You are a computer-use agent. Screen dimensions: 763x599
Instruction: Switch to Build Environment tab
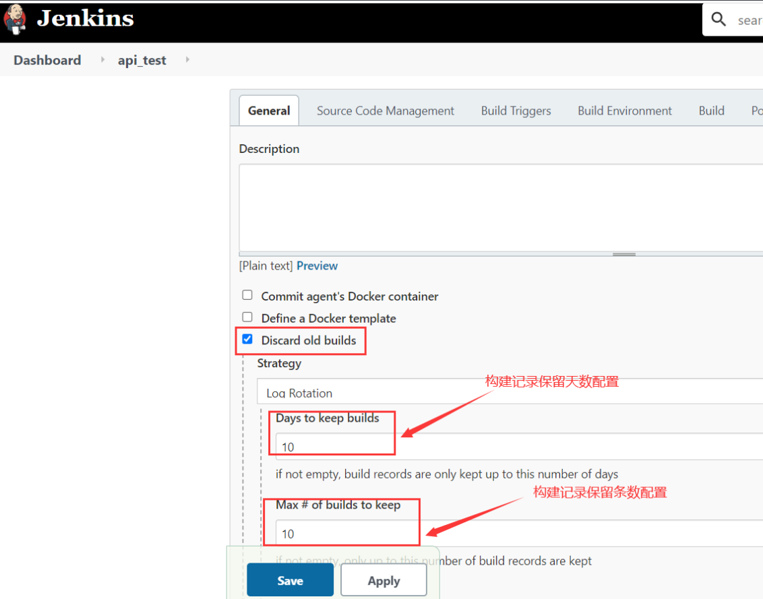(625, 111)
